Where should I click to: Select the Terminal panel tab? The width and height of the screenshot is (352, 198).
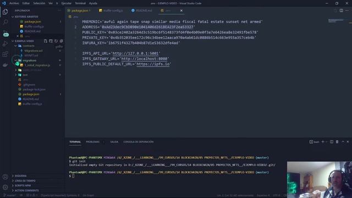[75, 142]
